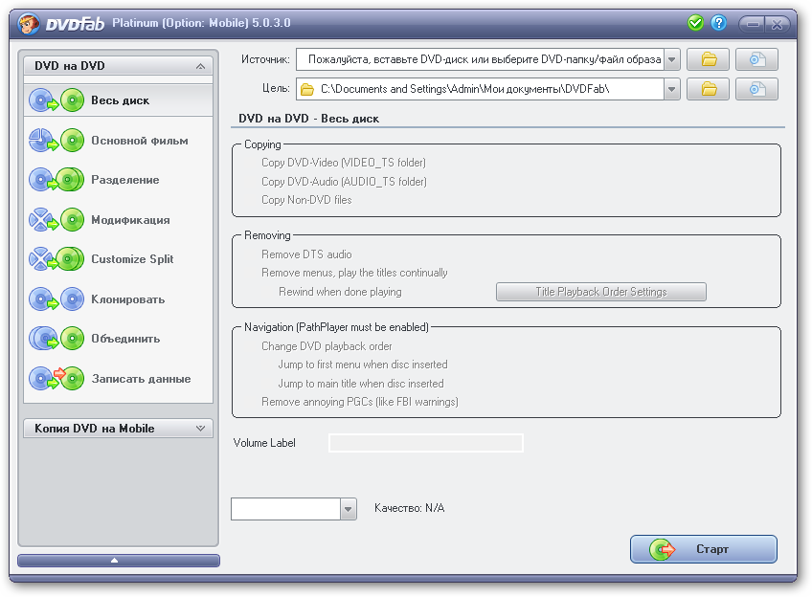Choose the Разделение disc icon
This screenshot has height=597, width=812.
coord(56,180)
